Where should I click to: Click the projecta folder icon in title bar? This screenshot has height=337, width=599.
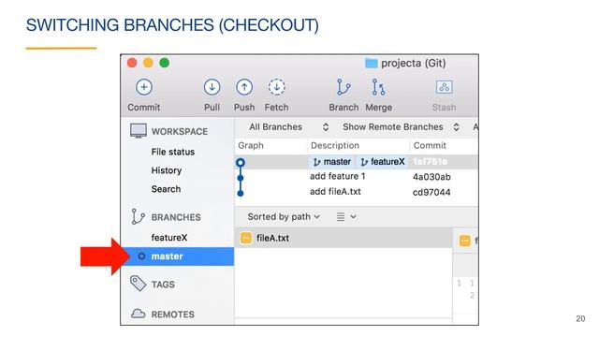[x=371, y=63]
